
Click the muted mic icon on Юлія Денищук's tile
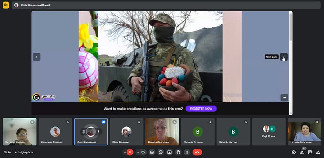(139, 122)
